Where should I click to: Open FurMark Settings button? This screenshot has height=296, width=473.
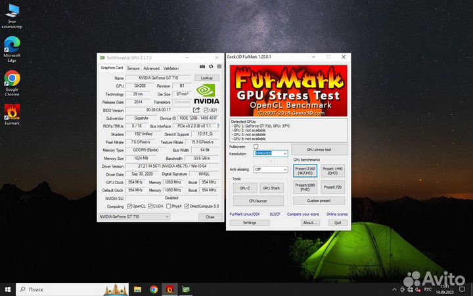[x=250, y=222]
